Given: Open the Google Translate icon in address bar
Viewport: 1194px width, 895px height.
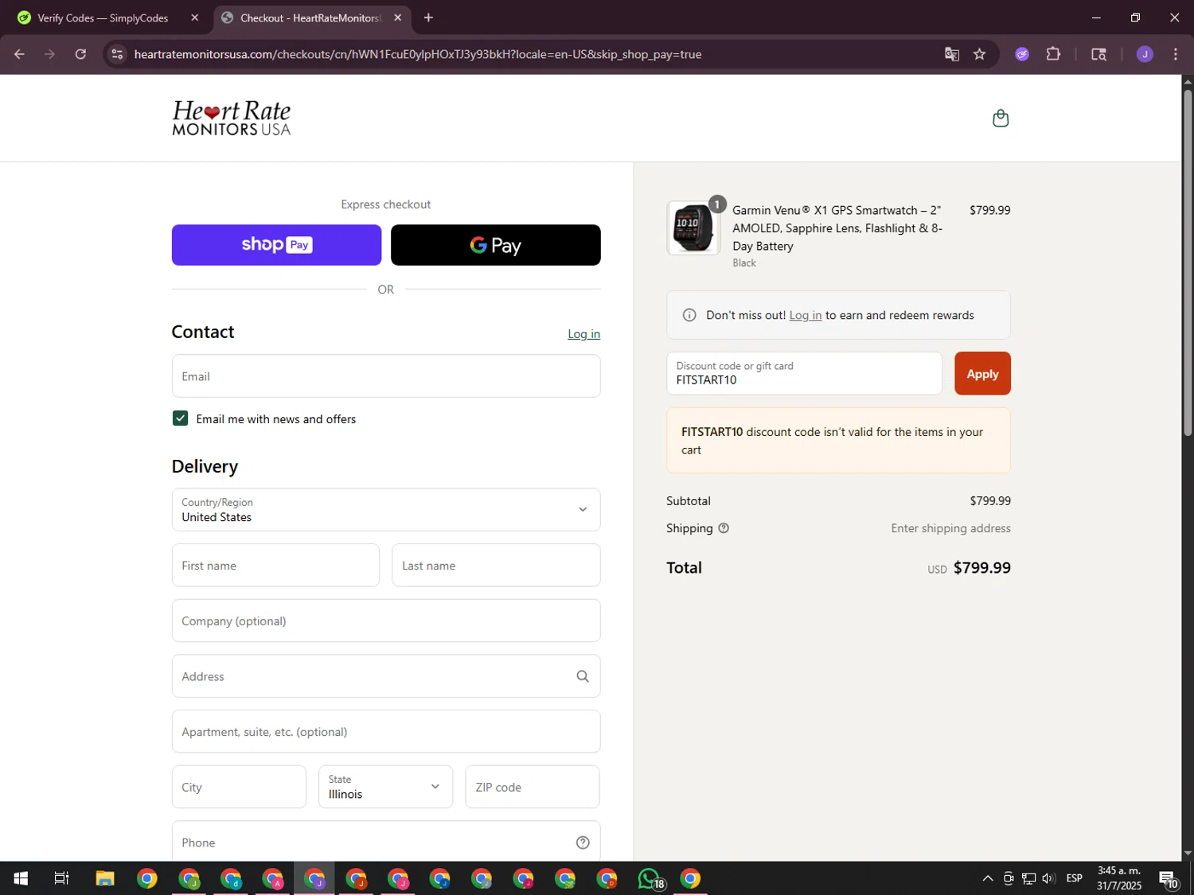Looking at the screenshot, I should click(x=951, y=54).
